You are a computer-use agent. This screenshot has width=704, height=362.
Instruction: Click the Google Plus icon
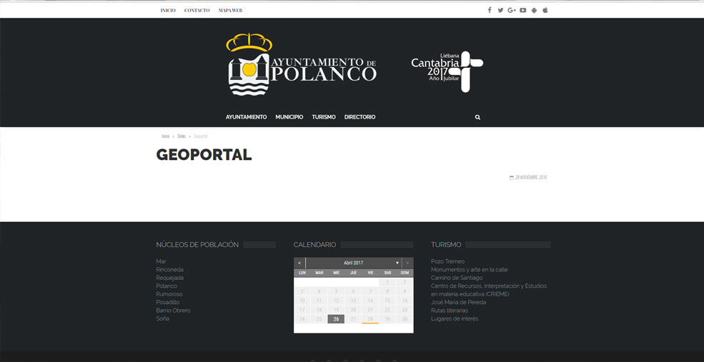(512, 10)
